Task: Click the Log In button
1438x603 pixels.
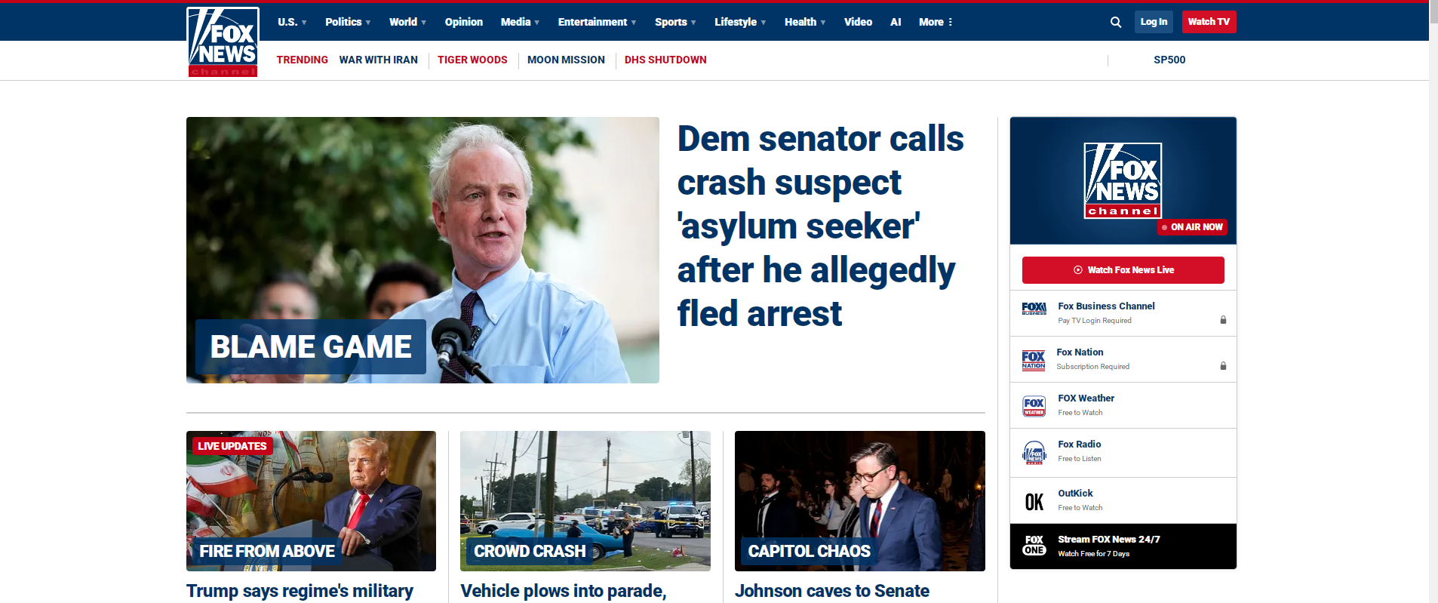Action: click(x=1154, y=22)
